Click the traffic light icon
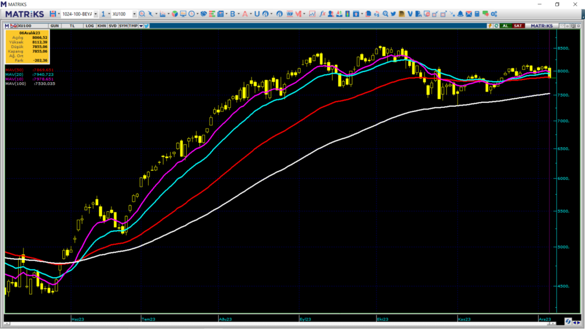The height and width of the screenshot is (329, 585). pyautogui.click(x=347, y=14)
